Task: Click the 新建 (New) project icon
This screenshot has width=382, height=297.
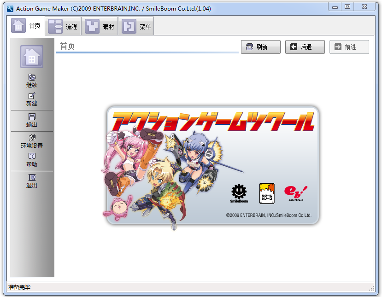Action: 32,96
